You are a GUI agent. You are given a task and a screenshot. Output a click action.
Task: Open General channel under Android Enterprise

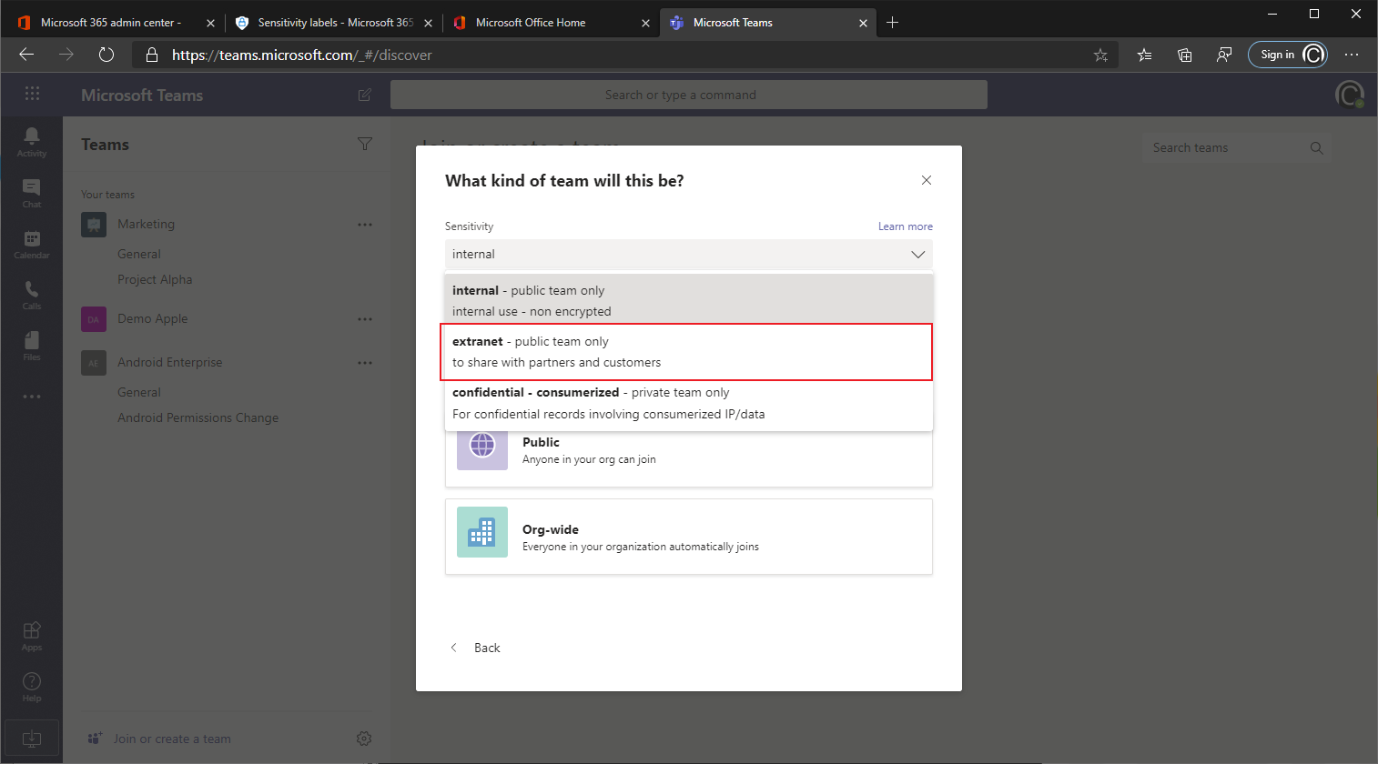[x=139, y=393]
